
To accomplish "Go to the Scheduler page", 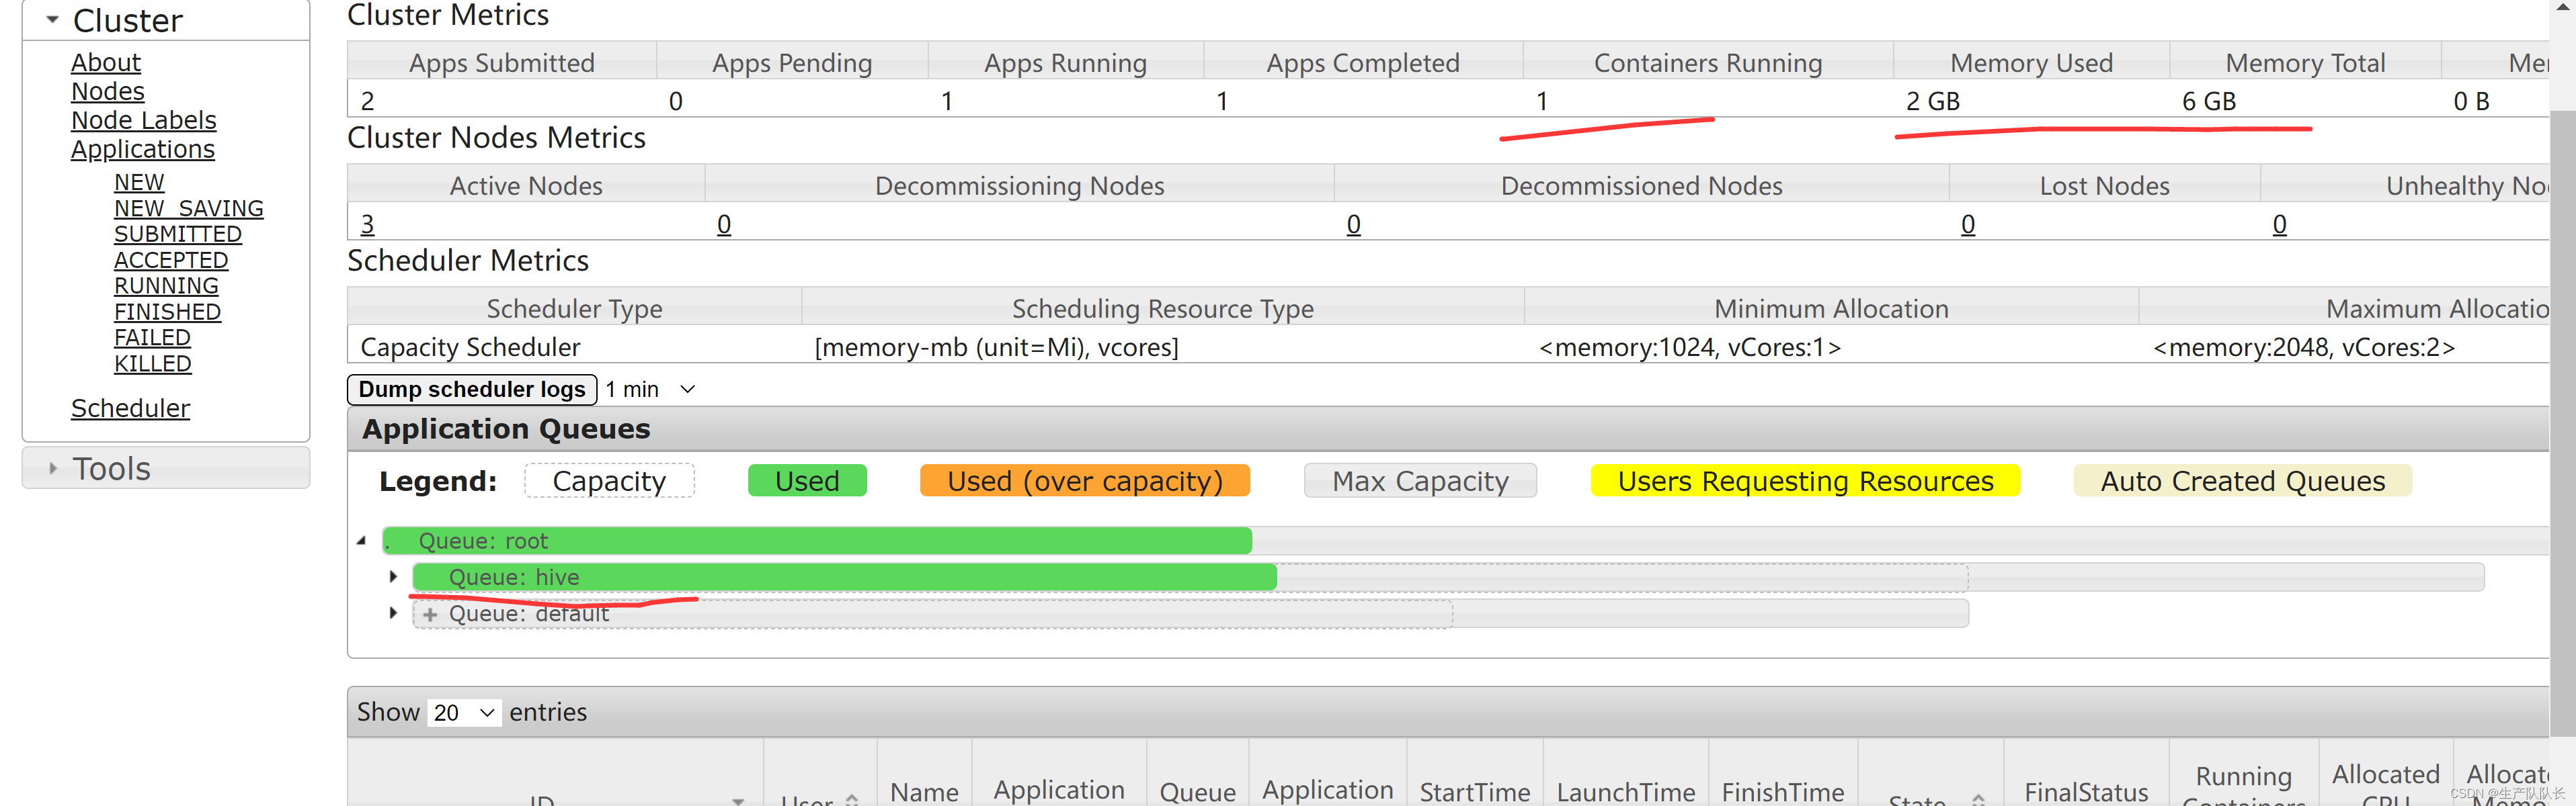I will tap(130, 408).
